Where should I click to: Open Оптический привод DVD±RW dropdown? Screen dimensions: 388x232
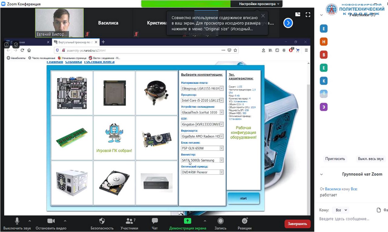(x=202, y=172)
